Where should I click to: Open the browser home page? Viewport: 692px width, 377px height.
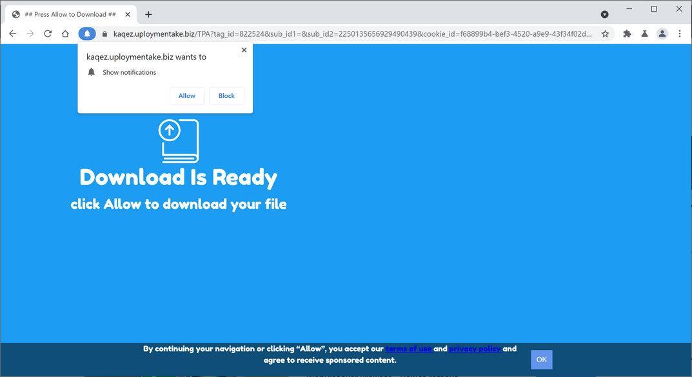point(64,34)
